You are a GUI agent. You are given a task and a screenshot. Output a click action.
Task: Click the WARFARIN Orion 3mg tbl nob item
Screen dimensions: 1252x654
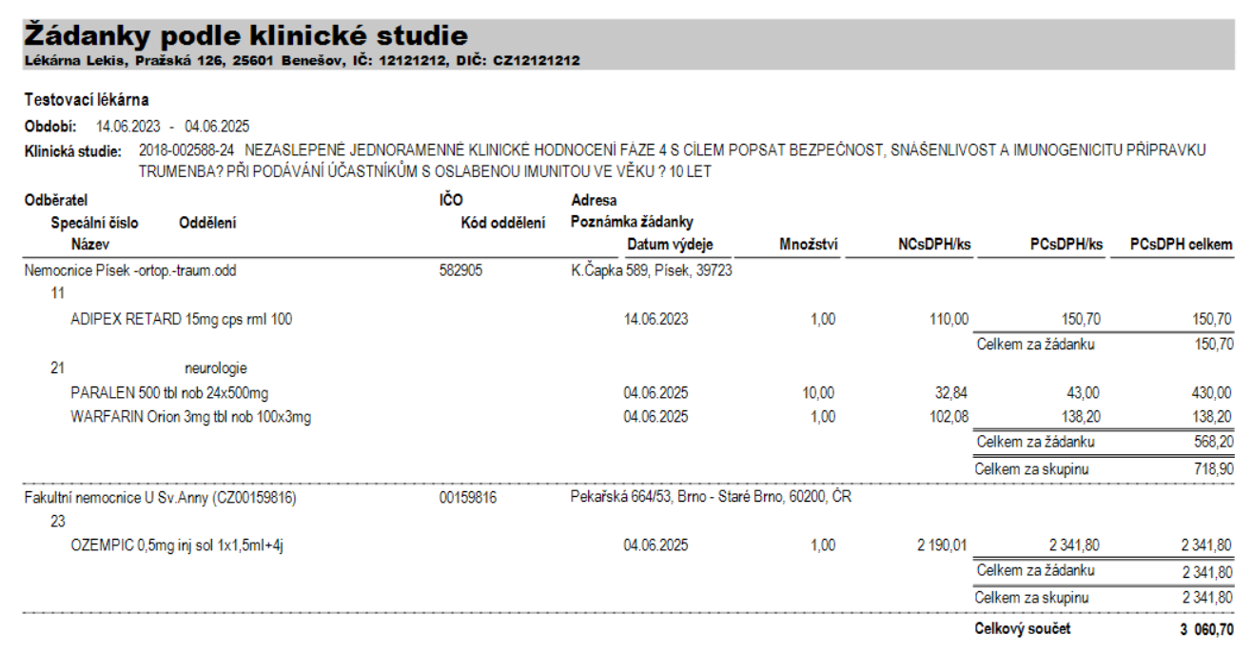click(191, 417)
